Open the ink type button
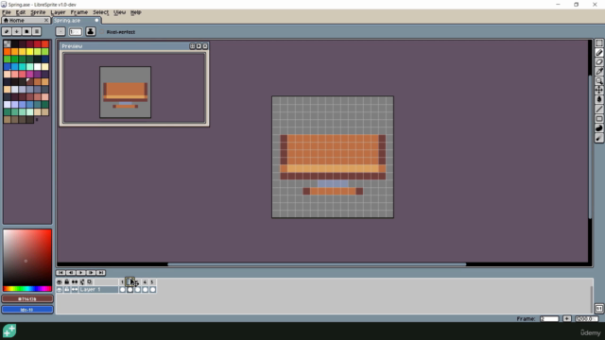This screenshot has width=605, height=340. 91,31
